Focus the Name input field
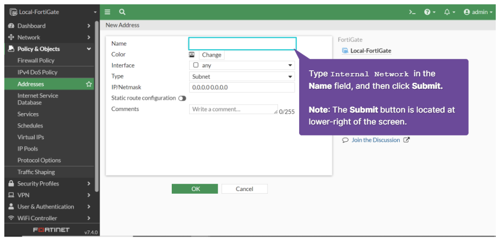The image size is (499, 243). [243, 44]
